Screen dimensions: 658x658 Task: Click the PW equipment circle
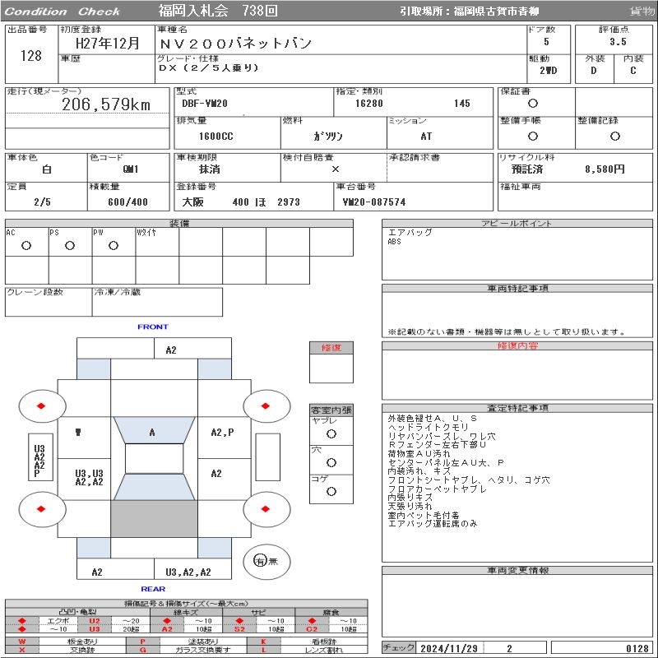pyautogui.click(x=114, y=245)
